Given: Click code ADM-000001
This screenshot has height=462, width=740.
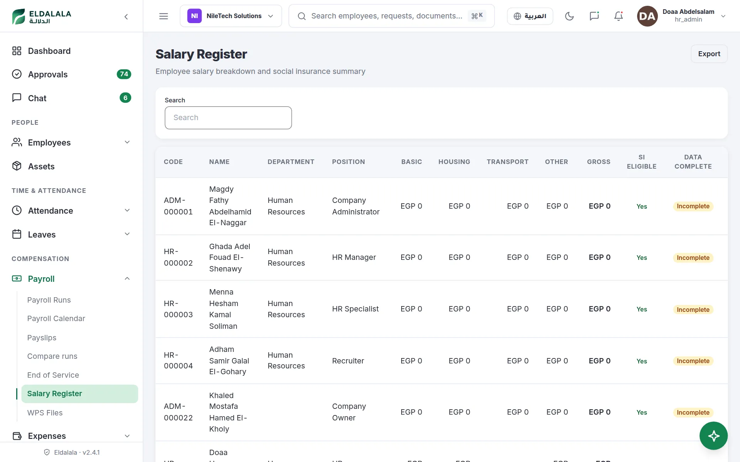Looking at the screenshot, I should point(178,206).
